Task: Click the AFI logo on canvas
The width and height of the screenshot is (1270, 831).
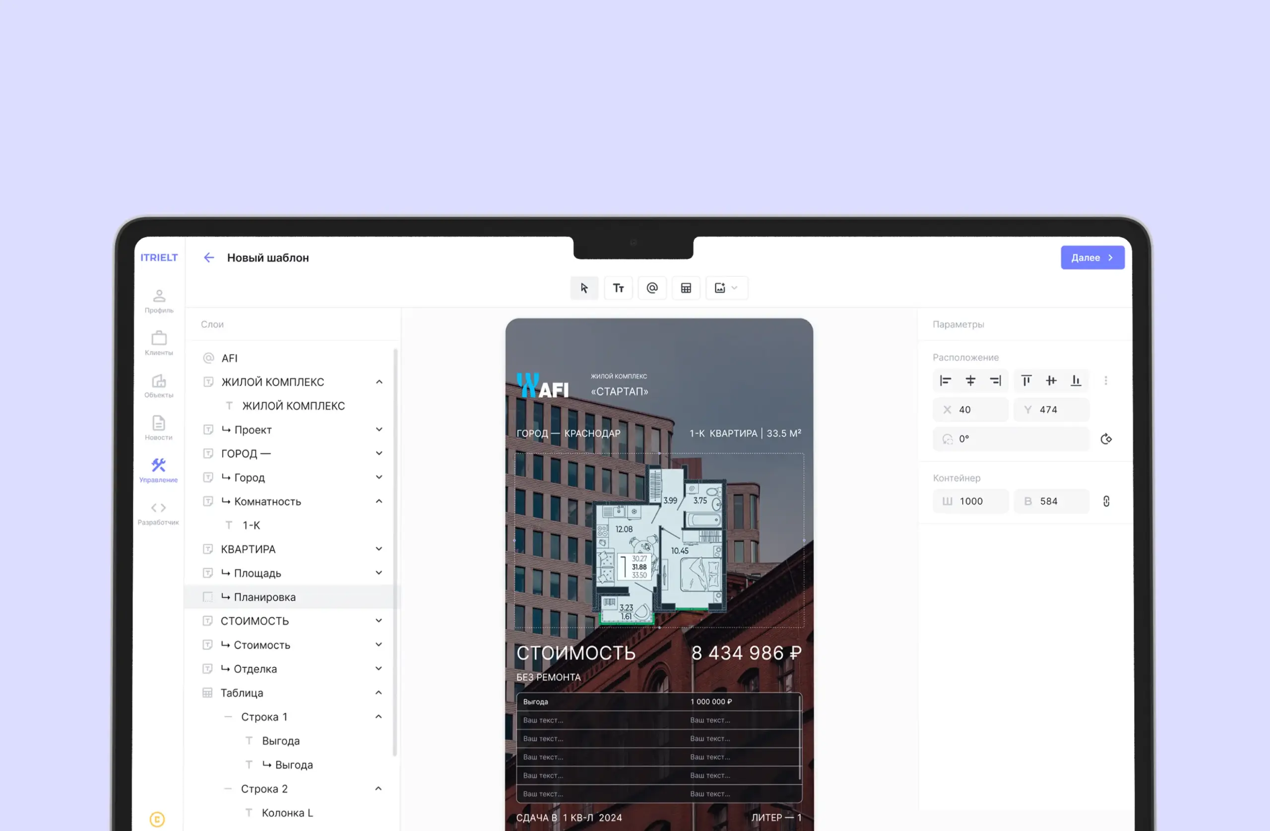Action: point(542,385)
